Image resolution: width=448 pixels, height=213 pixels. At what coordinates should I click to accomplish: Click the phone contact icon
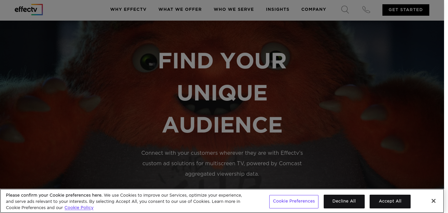(366, 10)
